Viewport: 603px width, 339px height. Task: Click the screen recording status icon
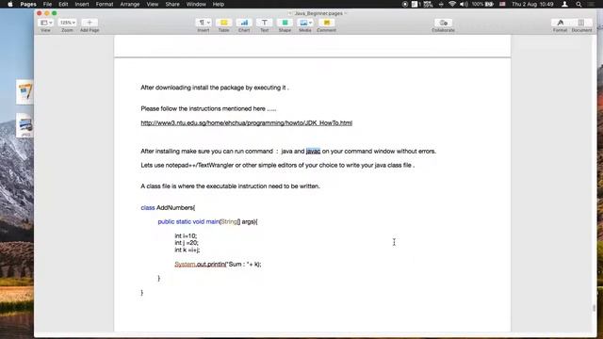coord(404,4)
